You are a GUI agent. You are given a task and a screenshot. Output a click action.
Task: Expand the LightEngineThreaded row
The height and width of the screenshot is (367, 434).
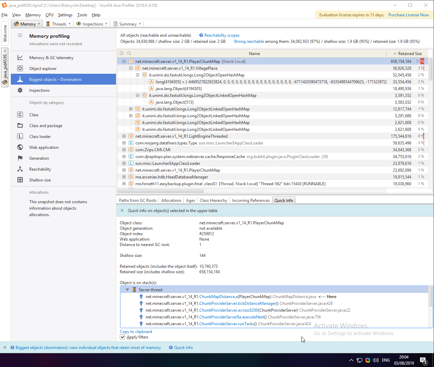pos(124,136)
